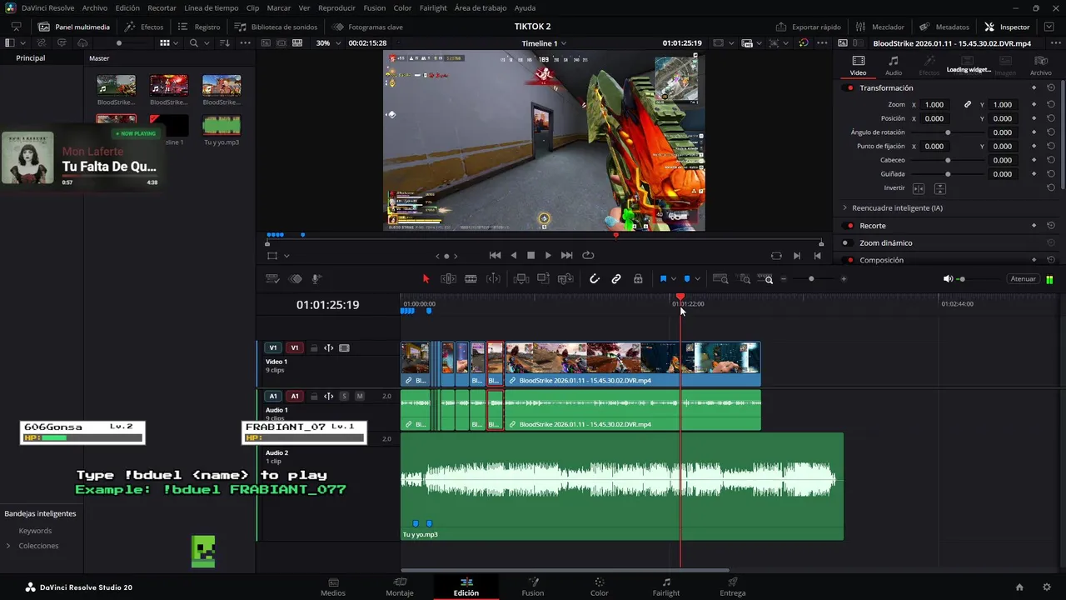Toggle the Composición enable dot
The height and width of the screenshot is (600, 1066).
[849, 260]
